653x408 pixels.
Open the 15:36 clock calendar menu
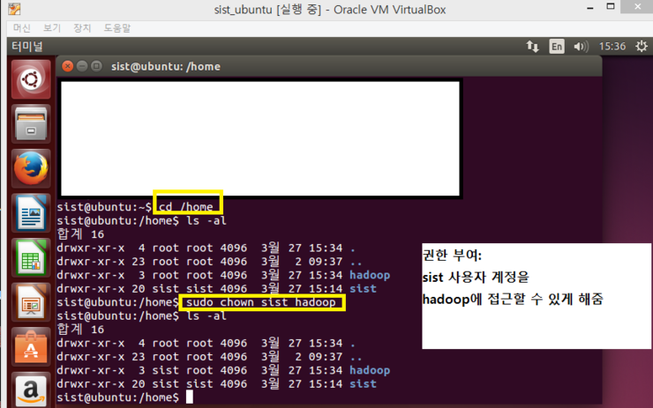(x=612, y=46)
